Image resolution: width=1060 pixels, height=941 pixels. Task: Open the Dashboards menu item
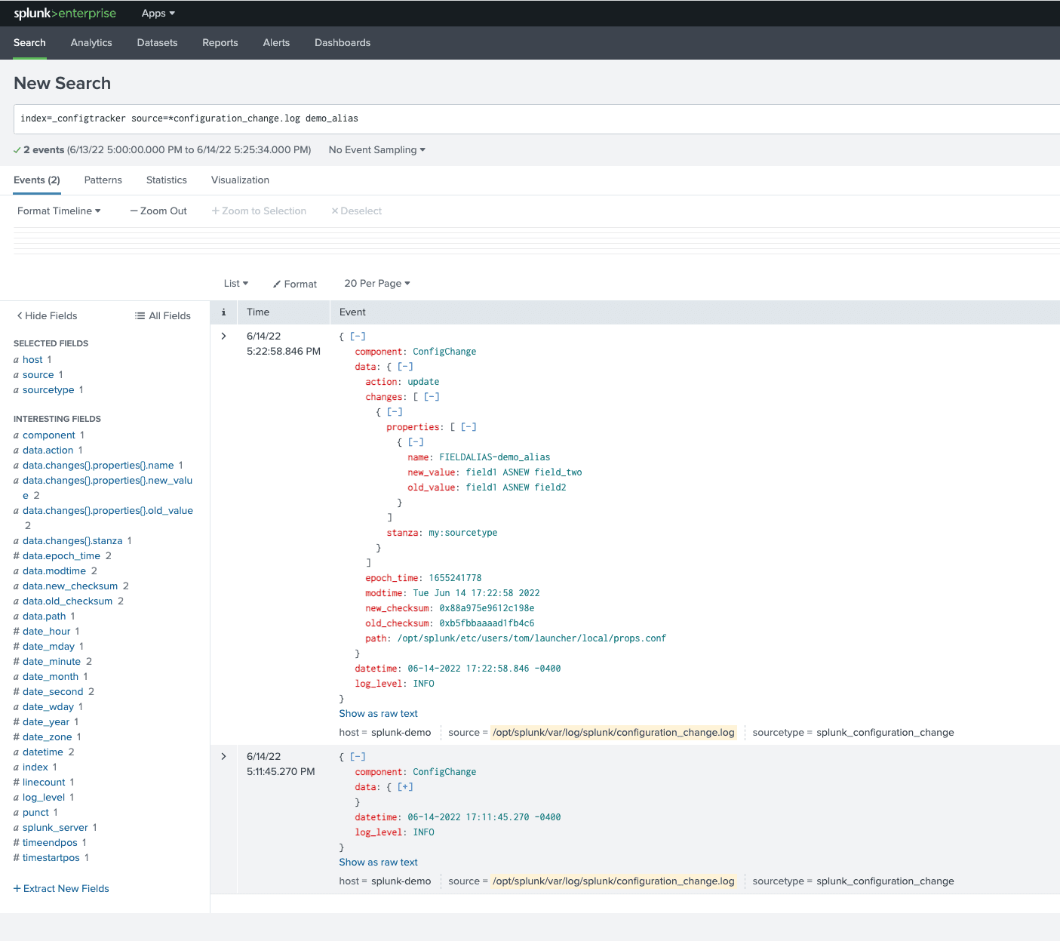(x=343, y=43)
